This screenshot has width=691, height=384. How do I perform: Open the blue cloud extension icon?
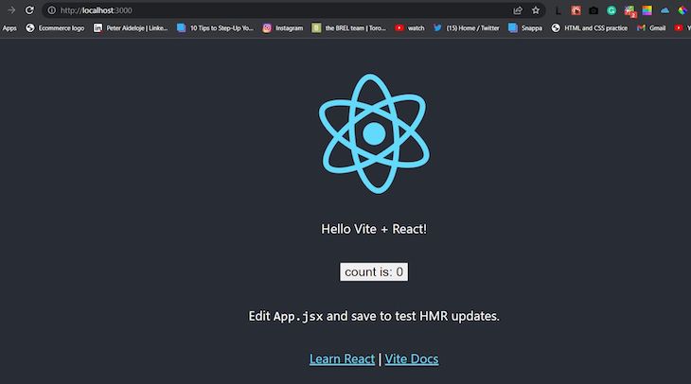point(664,10)
